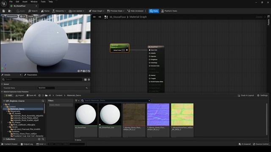Click the Emissive Color input pin
Image resolution: width=271 pixels, height=152 pixels.
[x=149, y=66]
